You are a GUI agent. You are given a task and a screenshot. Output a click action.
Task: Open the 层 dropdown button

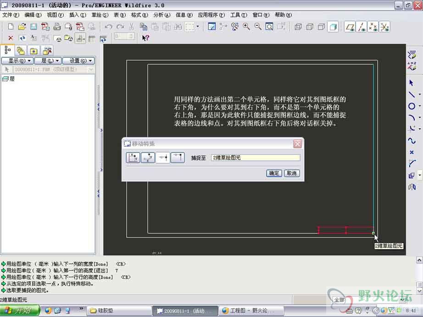point(48,60)
